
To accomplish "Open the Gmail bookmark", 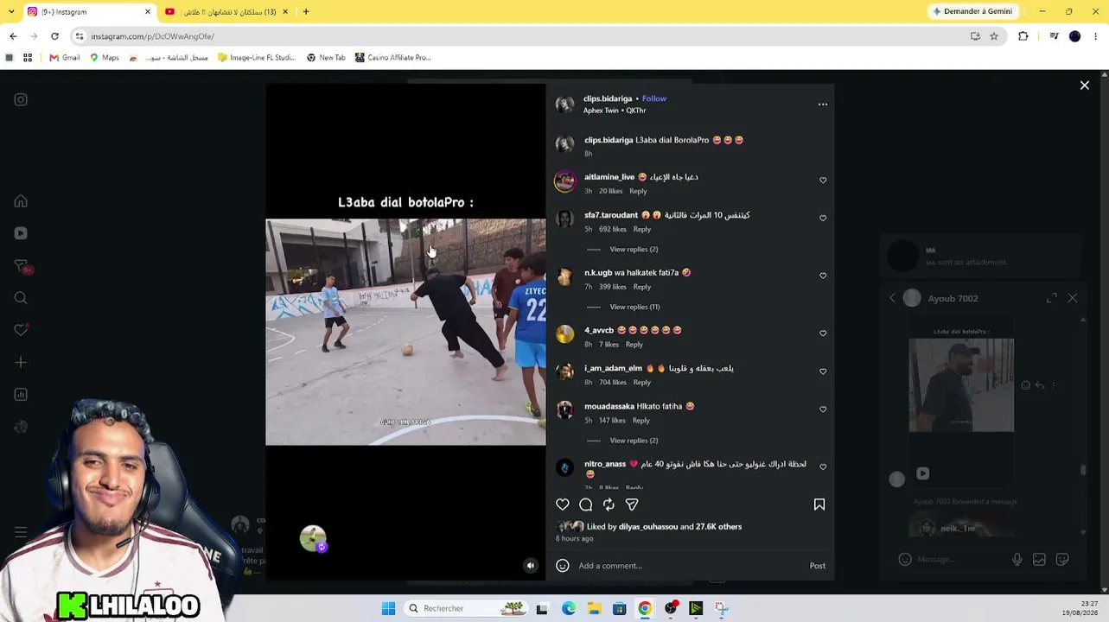I will pos(65,58).
